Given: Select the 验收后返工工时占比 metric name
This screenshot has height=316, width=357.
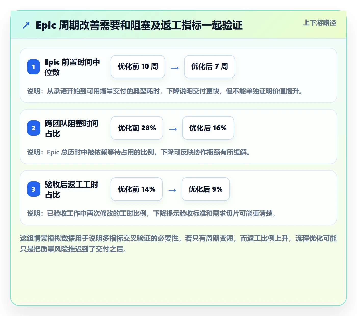Looking at the screenshot, I should pos(71,189).
